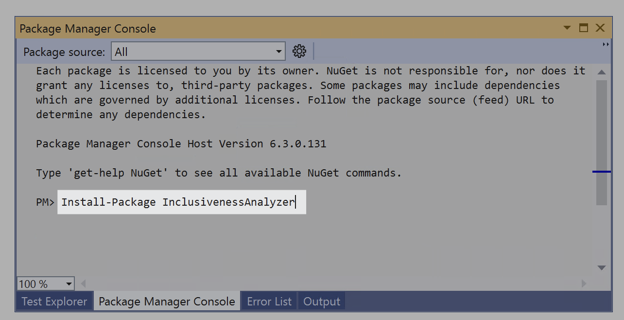Click the vertical scrollbar thumb
624x320 pixels.
pos(602,142)
